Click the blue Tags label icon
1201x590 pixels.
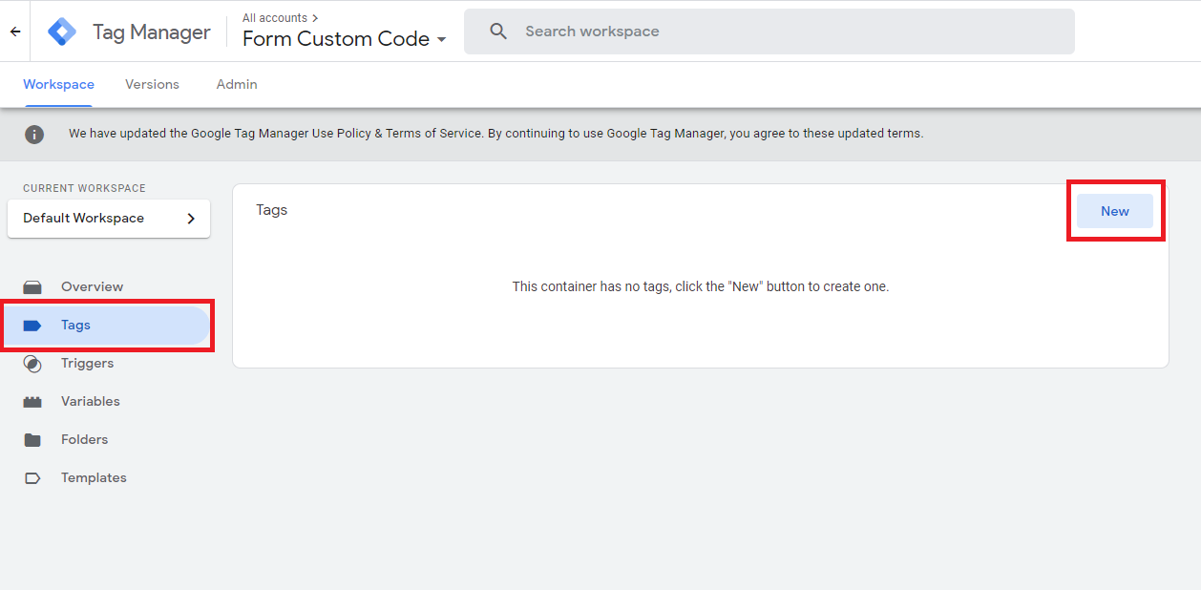(32, 326)
